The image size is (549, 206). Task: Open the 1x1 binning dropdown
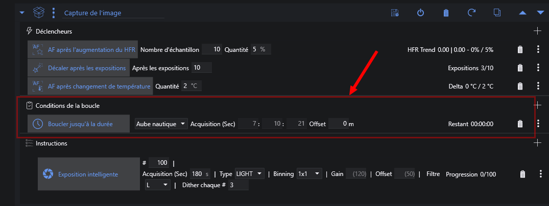click(x=309, y=174)
